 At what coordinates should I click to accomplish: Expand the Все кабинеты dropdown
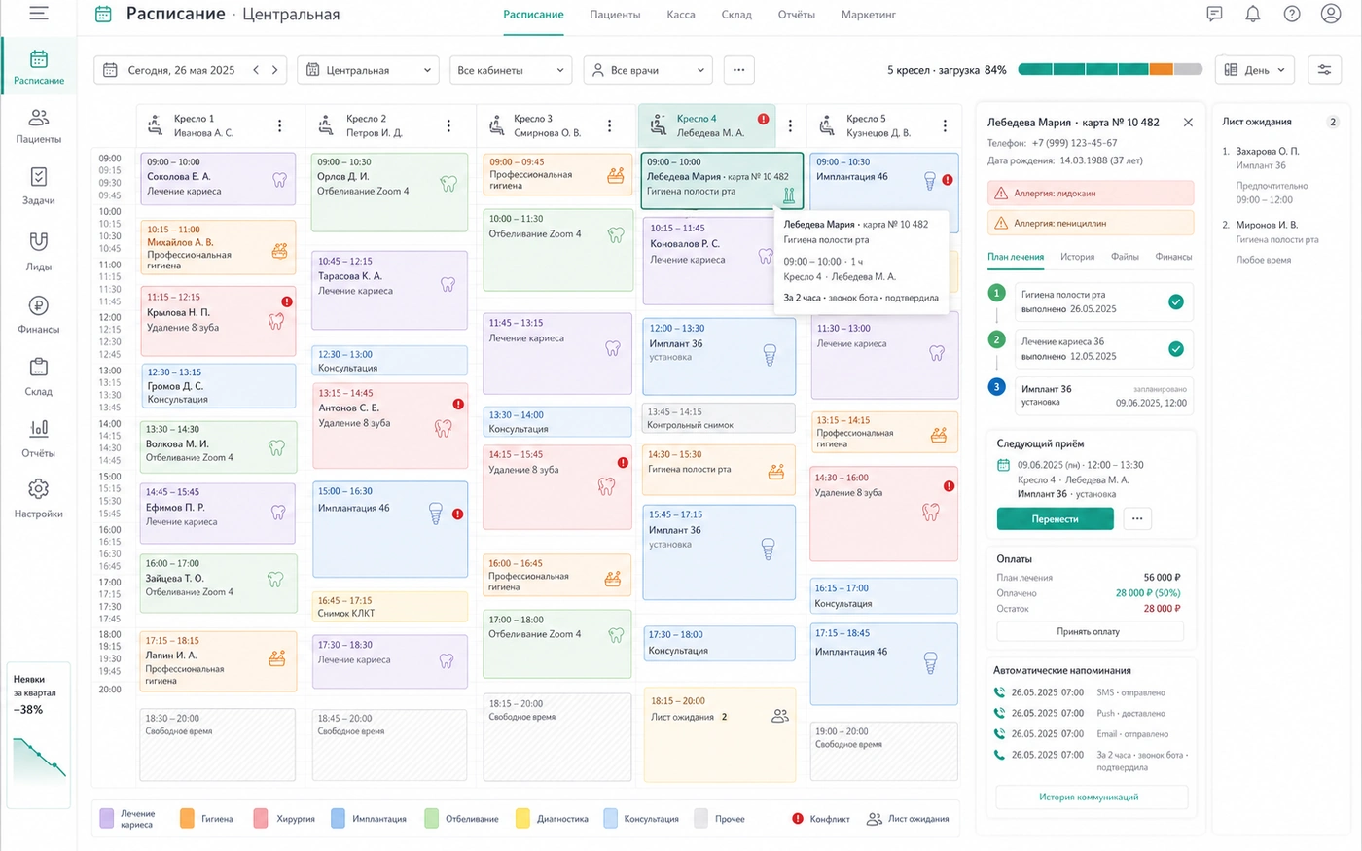click(x=511, y=70)
